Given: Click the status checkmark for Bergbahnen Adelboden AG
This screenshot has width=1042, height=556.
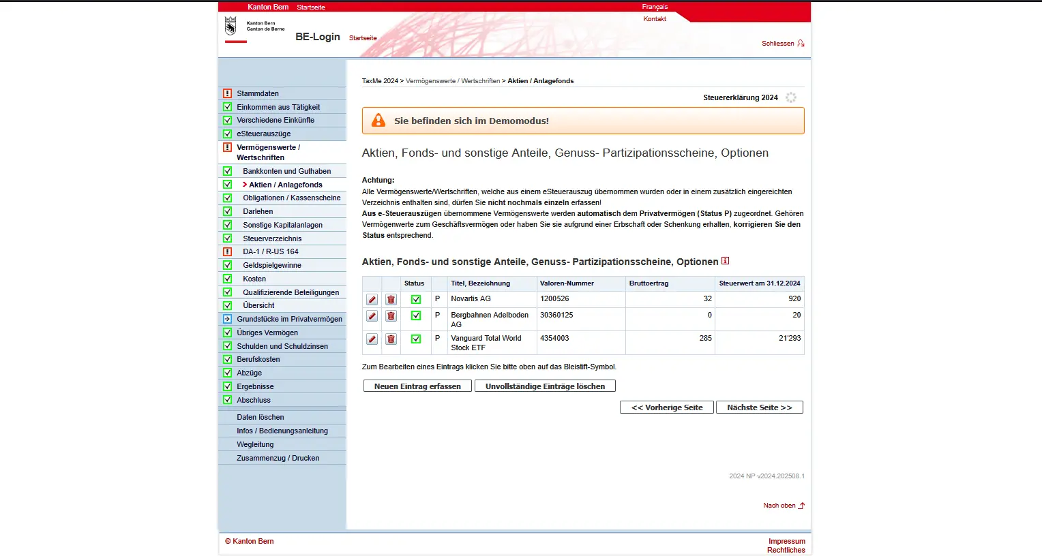Looking at the screenshot, I should click(x=416, y=316).
